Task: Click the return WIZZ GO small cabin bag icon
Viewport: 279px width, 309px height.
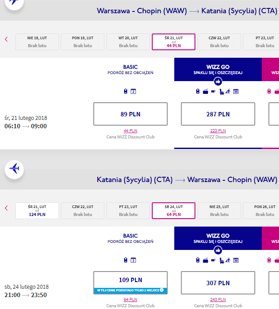Action: tap(198, 260)
